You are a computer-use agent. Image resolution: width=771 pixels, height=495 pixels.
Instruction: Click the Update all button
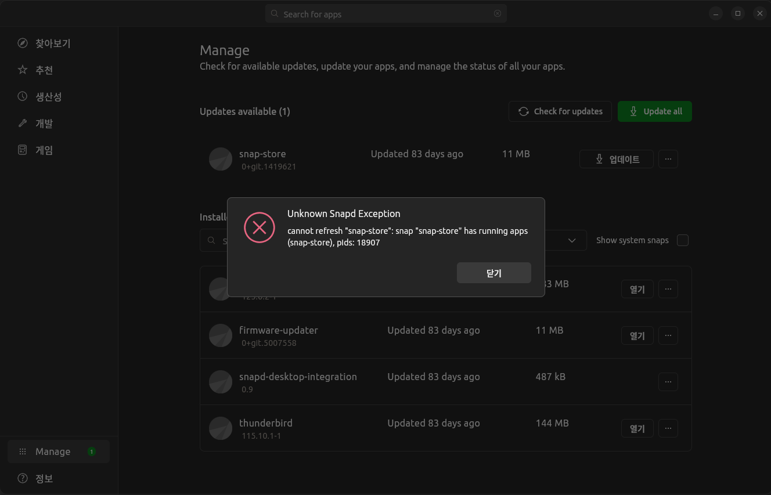655,111
